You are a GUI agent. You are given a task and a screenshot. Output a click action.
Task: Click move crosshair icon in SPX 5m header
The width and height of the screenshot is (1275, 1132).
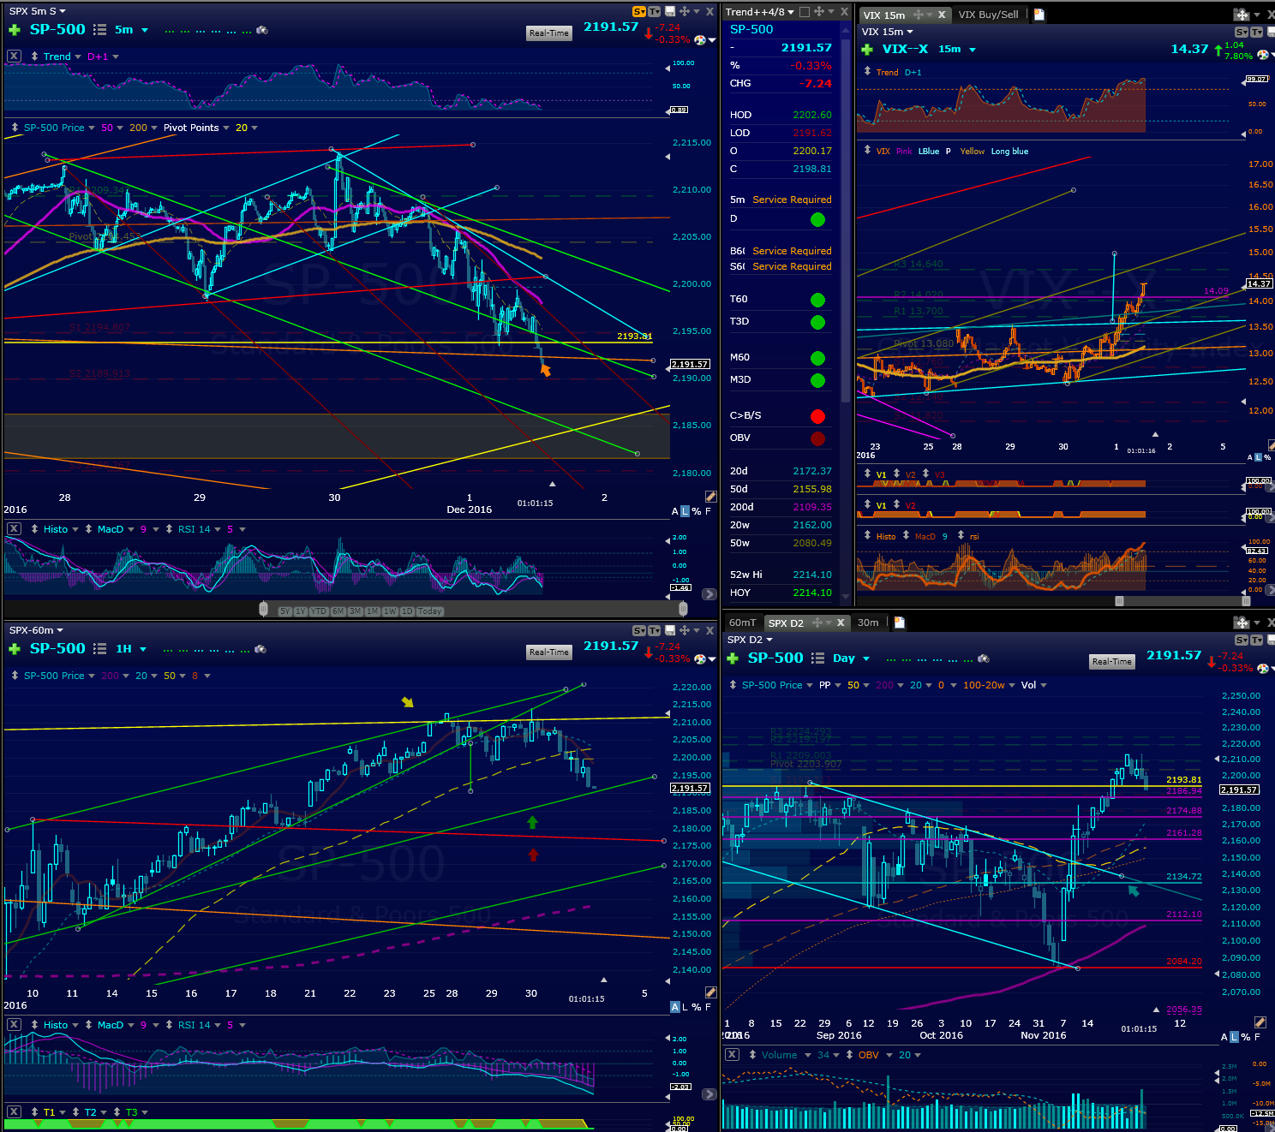click(x=685, y=11)
